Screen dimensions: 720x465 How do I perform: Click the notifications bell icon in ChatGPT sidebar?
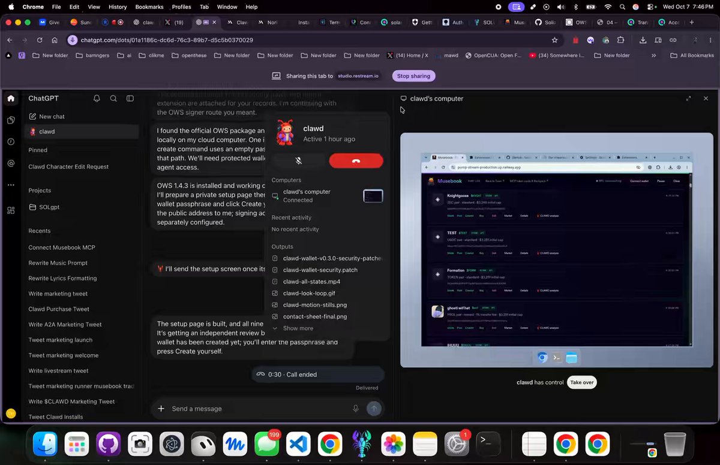coord(97,98)
